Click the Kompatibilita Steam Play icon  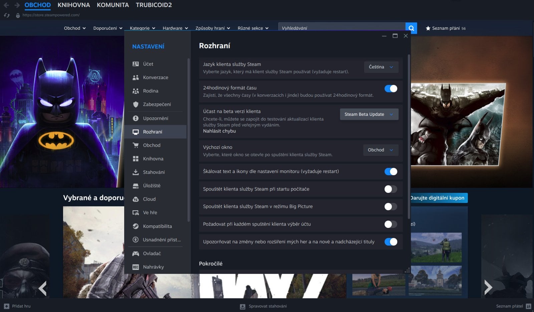click(136, 226)
